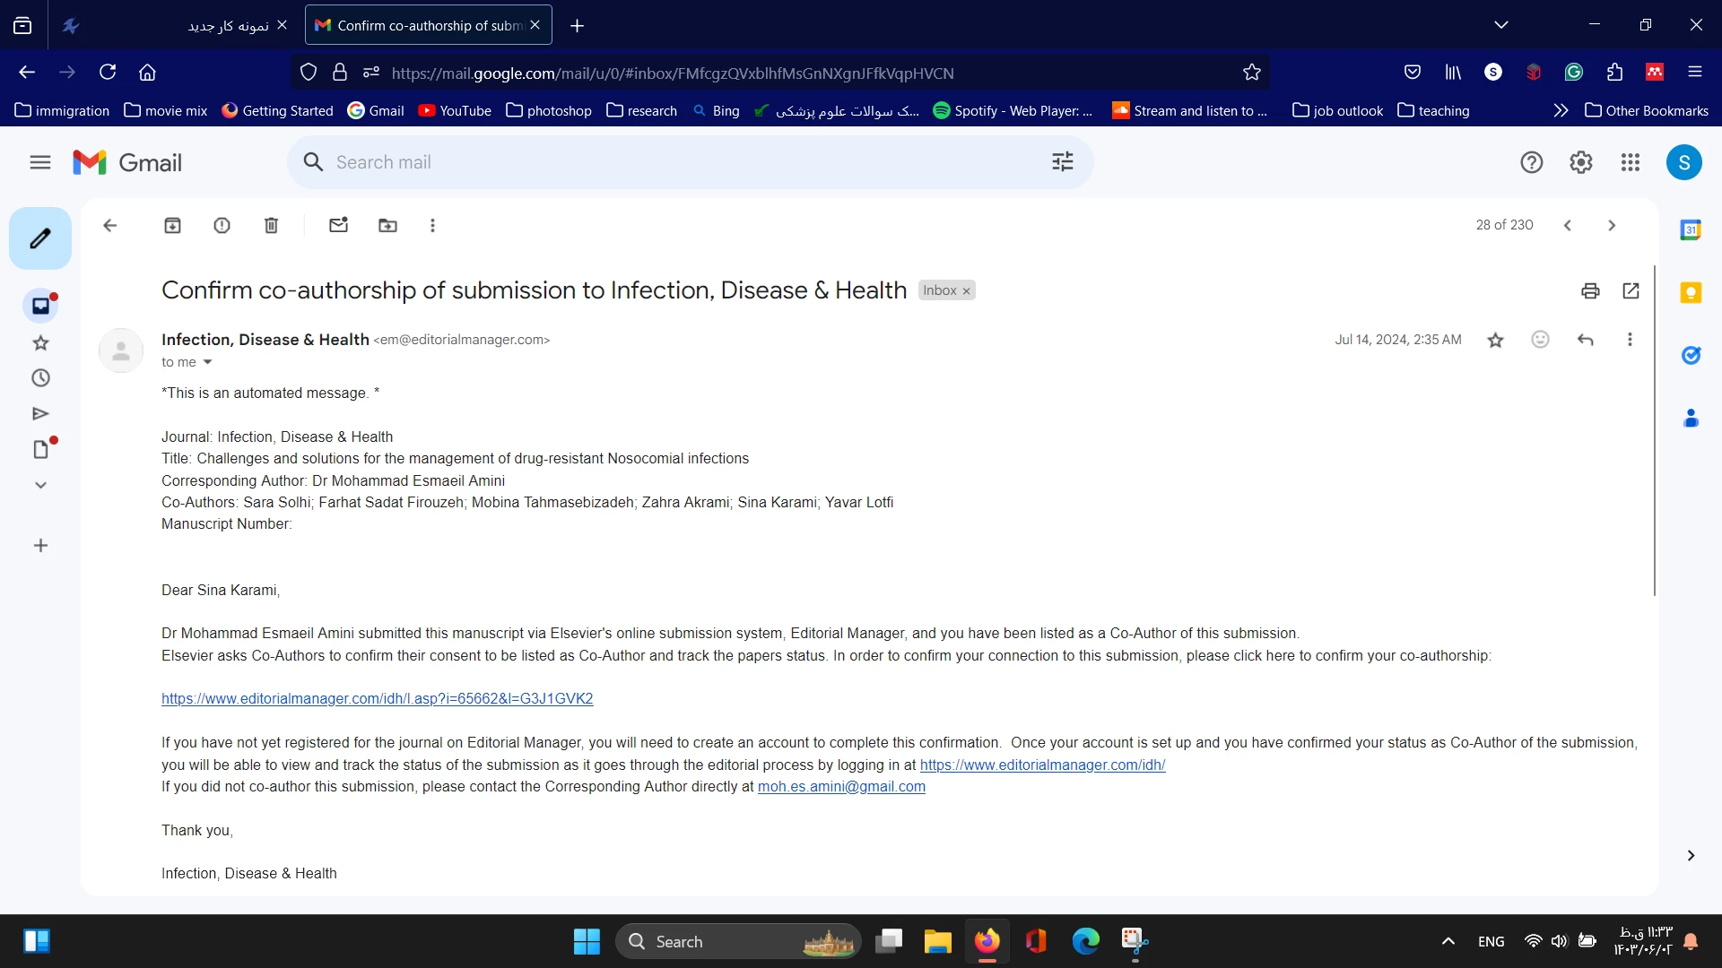The width and height of the screenshot is (1722, 968).
Task: Show search options in the mail search bar
Action: point(1063,162)
